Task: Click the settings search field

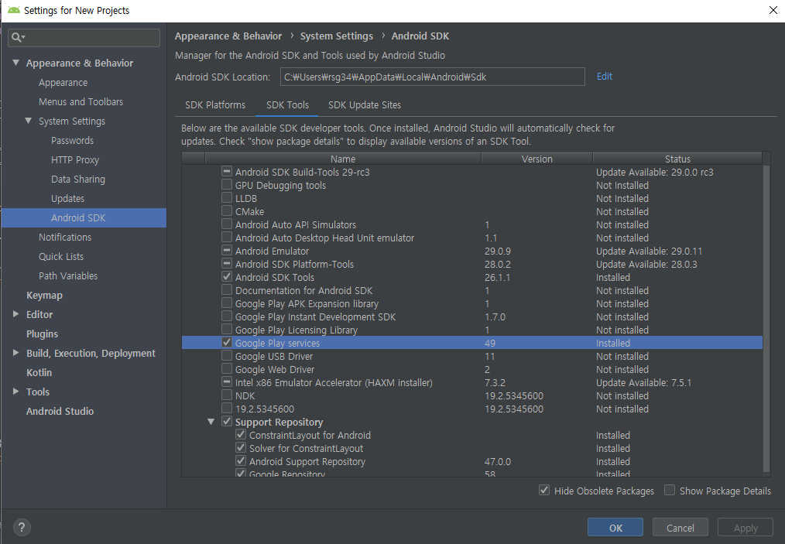Action: click(x=84, y=38)
